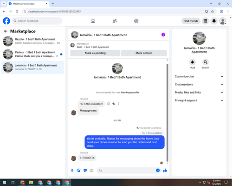Attach a photo or file

pos(79,171)
